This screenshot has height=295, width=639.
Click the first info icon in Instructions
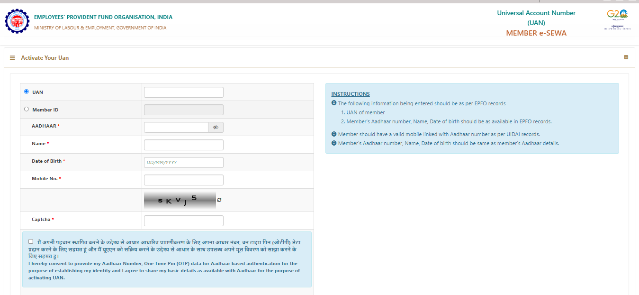click(334, 103)
